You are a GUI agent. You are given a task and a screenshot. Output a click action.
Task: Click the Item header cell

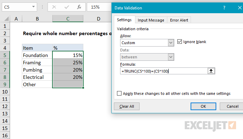coord(37,48)
